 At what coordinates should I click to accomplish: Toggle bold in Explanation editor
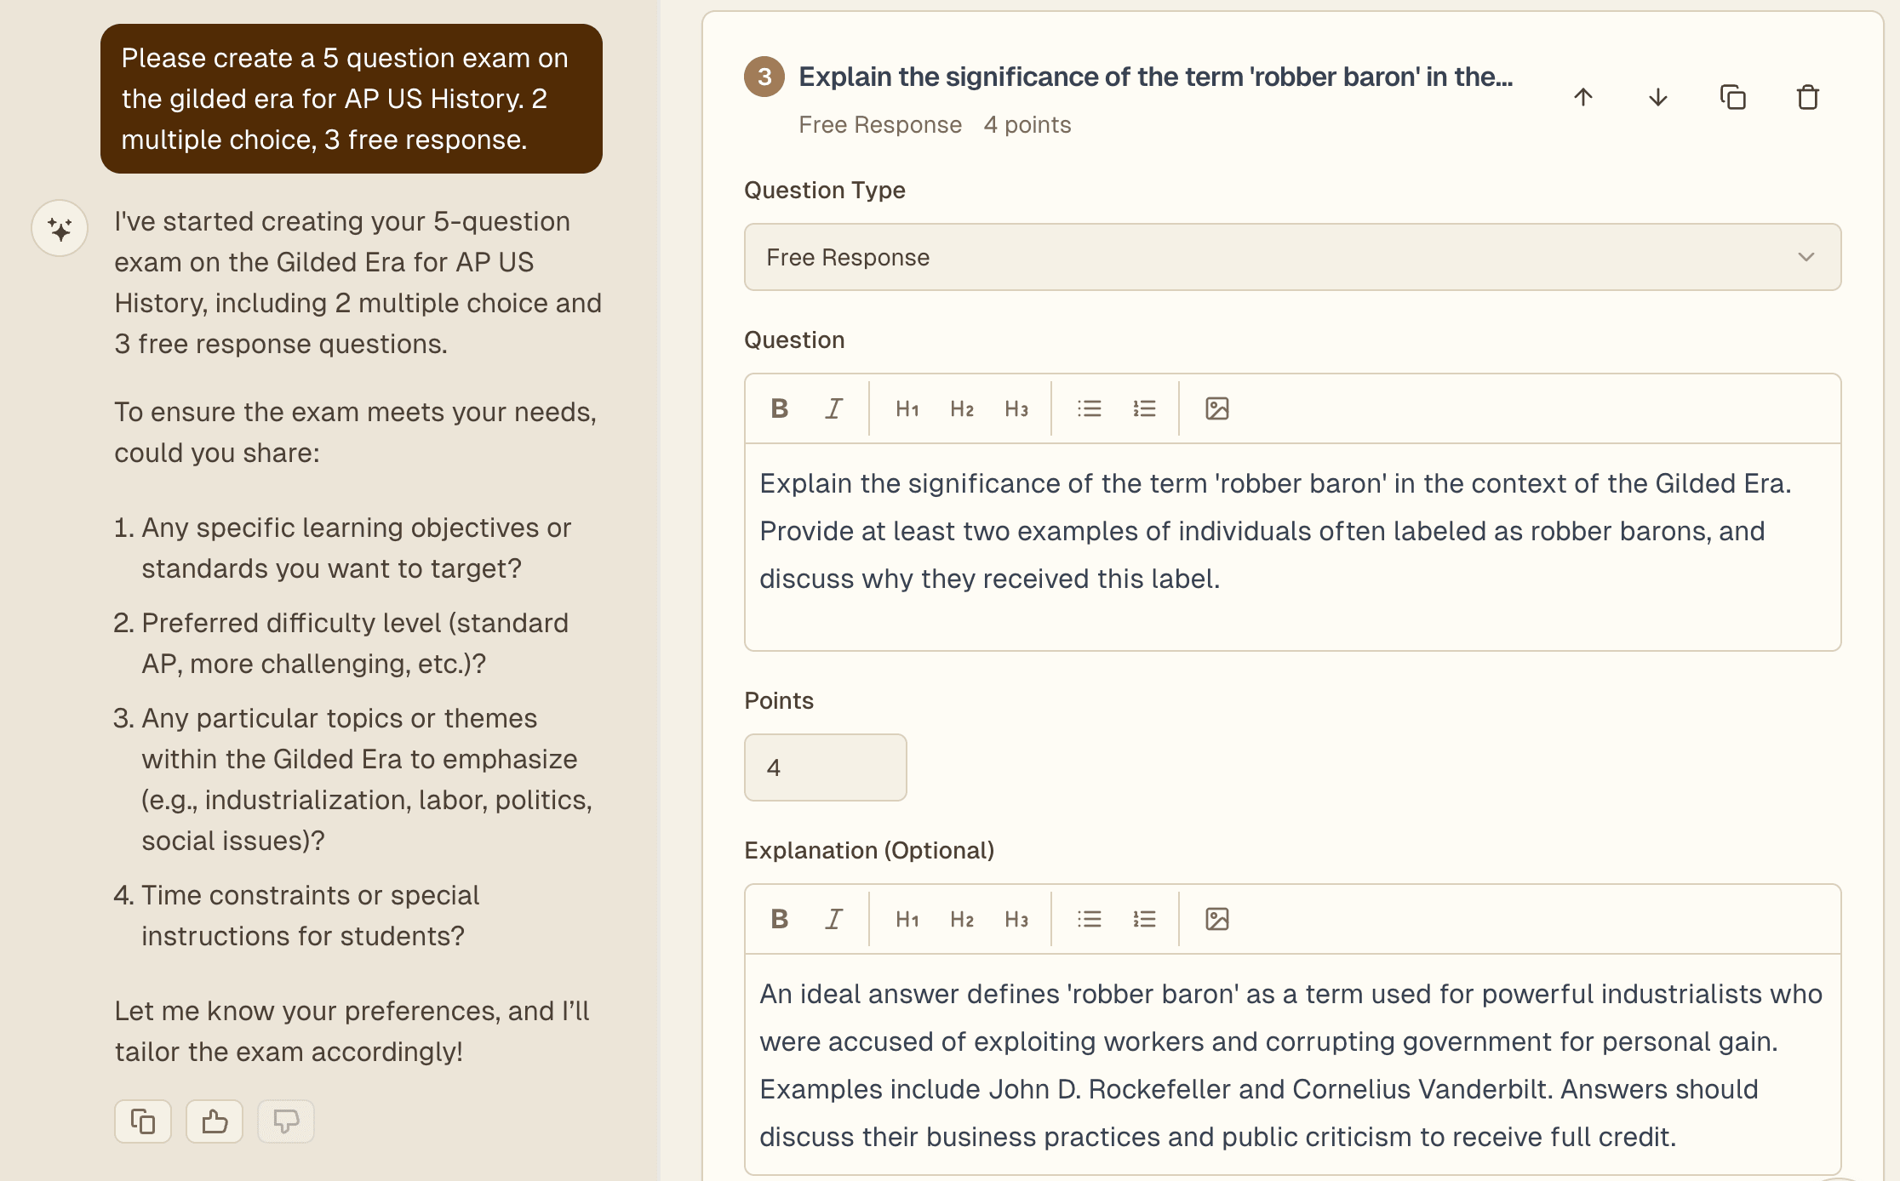[779, 919]
